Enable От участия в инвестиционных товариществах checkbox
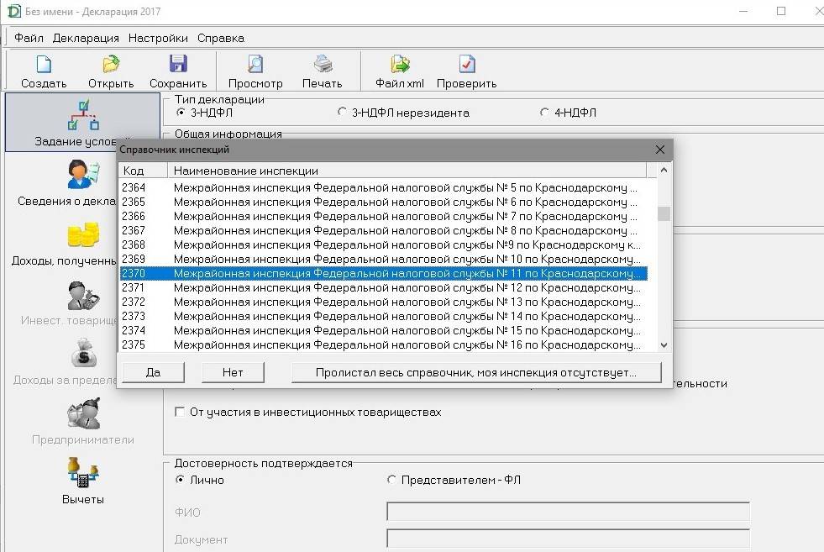This screenshot has height=552, width=824. click(180, 413)
